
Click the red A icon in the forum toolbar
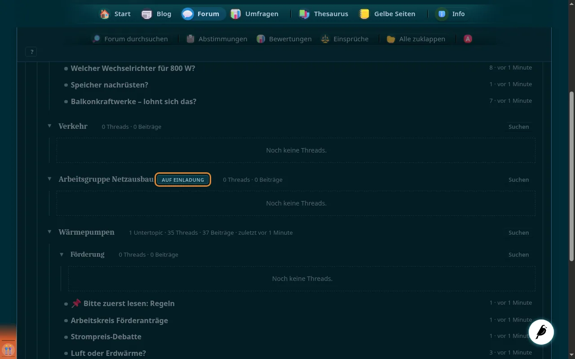coord(468,39)
